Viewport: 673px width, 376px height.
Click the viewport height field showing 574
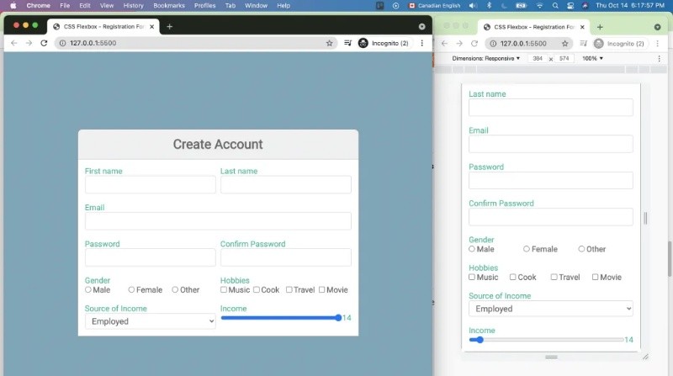564,58
